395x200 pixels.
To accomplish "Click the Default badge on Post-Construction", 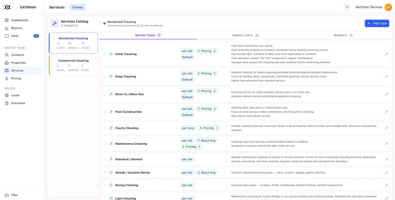I will [x=187, y=115].
